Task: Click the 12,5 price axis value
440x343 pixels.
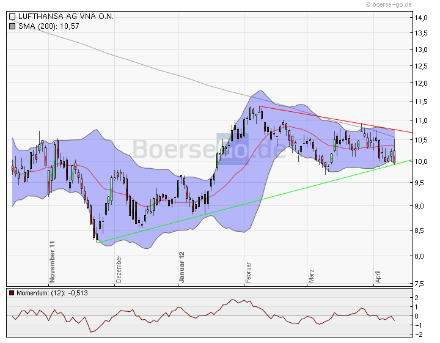Action: click(x=421, y=66)
